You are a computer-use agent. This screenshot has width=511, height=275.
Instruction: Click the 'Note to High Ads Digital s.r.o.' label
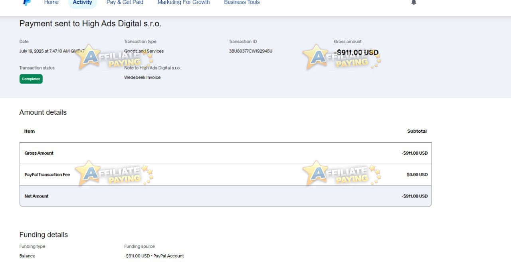pyautogui.click(x=153, y=68)
